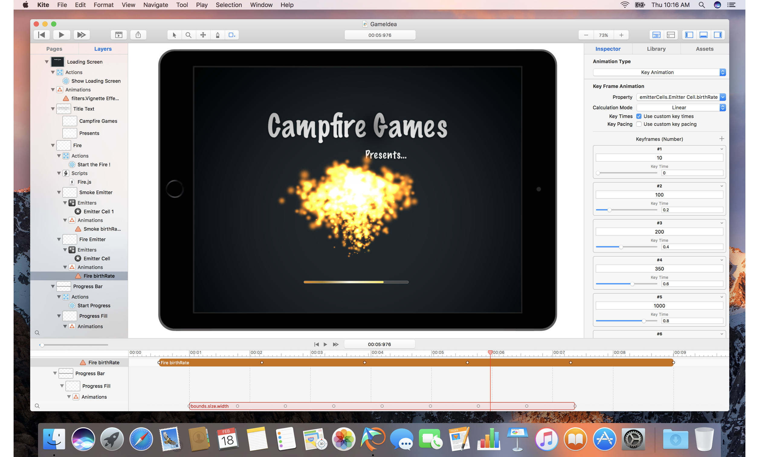Toggle the bottom timeline panel visibility
Viewport: 759px width, 457px height.
[x=703, y=35]
